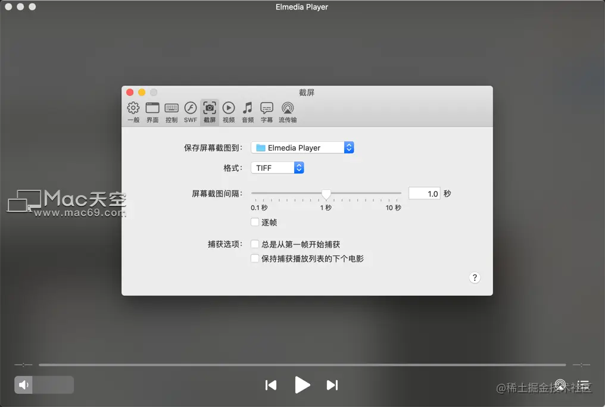Open help with the question mark button
Image resolution: width=605 pixels, height=407 pixels.
[475, 277]
